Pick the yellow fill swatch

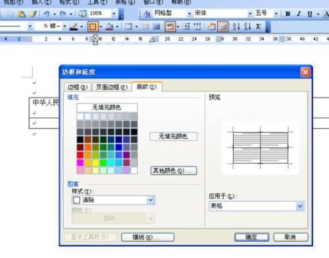pos(95,163)
